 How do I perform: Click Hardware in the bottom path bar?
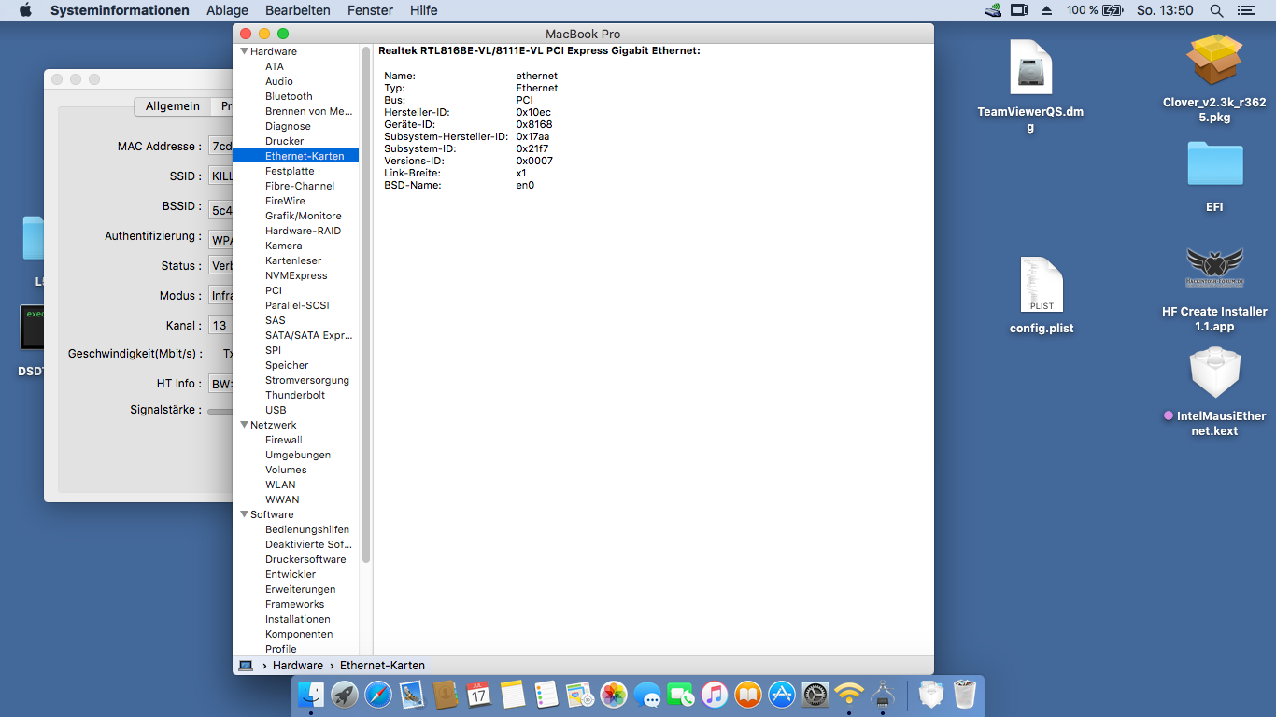click(x=298, y=666)
